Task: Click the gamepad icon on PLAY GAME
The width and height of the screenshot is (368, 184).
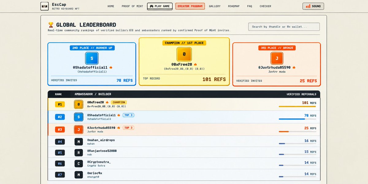Action: point(151,6)
